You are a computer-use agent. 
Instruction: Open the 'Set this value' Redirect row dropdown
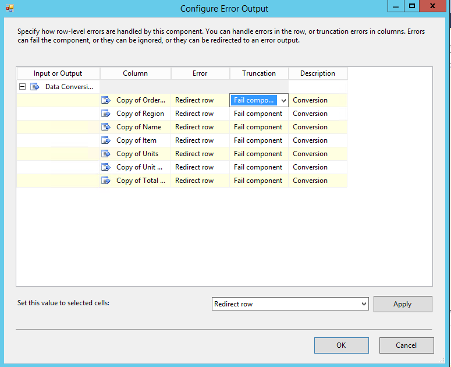pos(364,304)
